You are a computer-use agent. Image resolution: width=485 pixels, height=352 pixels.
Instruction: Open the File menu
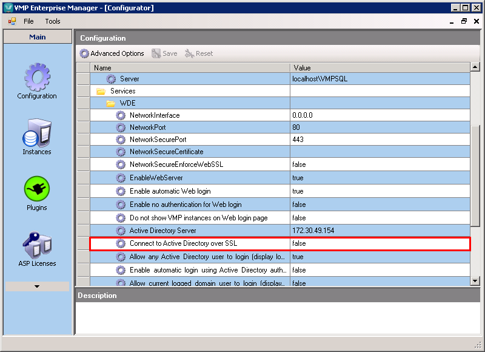click(28, 21)
